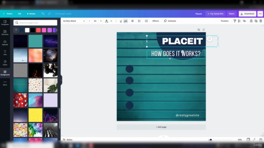Select the Background panel in sidebar
Screen dimensions: 264x148
click(x=5, y=73)
